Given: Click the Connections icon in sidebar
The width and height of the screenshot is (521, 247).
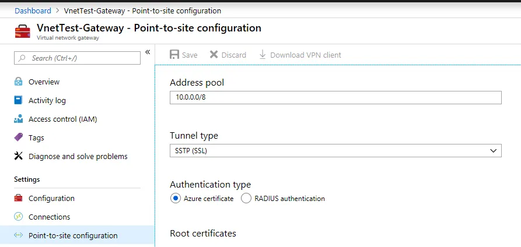Looking at the screenshot, I should (x=18, y=217).
